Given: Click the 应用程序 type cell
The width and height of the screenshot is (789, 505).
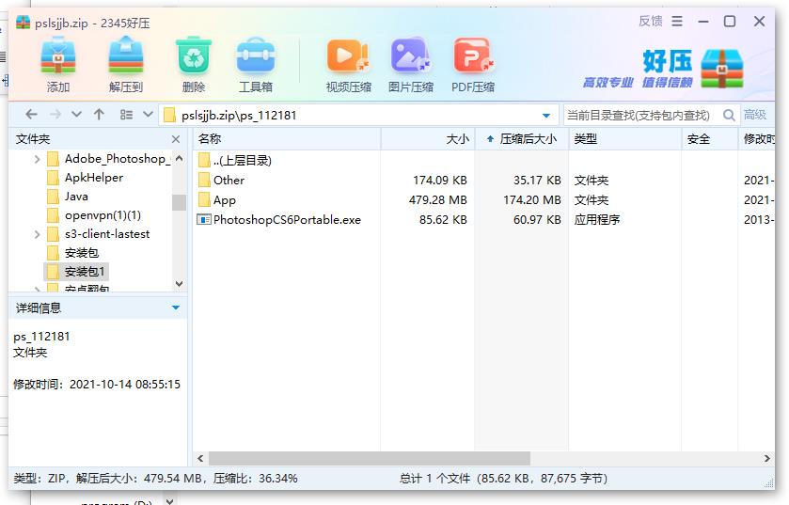Looking at the screenshot, I should coord(597,220).
